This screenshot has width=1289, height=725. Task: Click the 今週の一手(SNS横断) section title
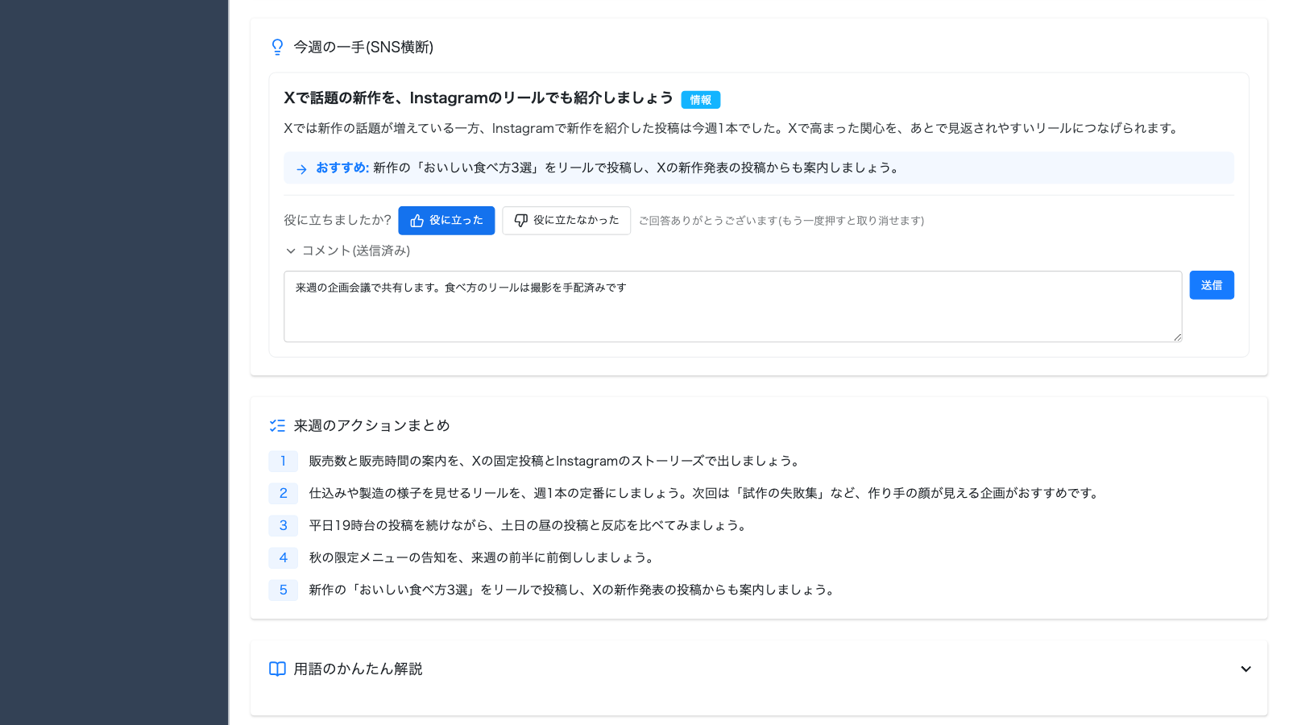(x=363, y=47)
